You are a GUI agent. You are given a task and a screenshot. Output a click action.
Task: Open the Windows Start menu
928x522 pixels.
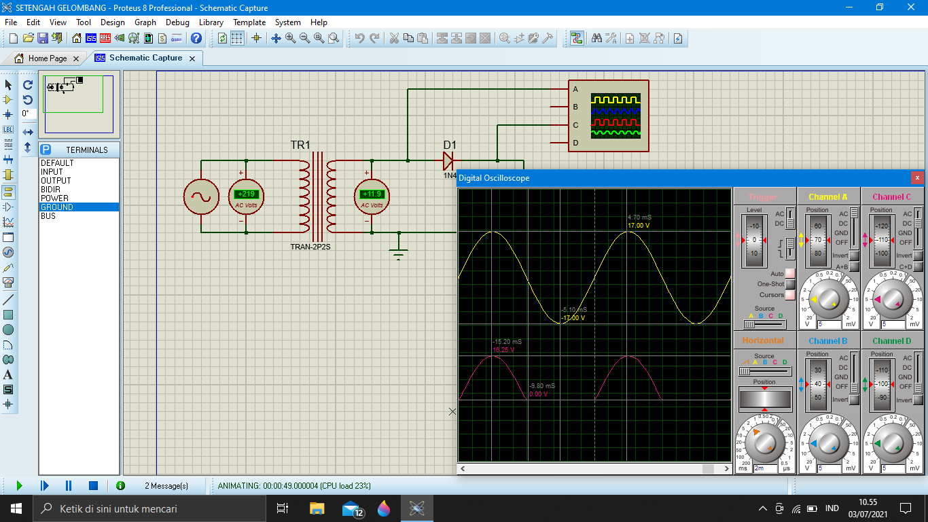(16, 508)
